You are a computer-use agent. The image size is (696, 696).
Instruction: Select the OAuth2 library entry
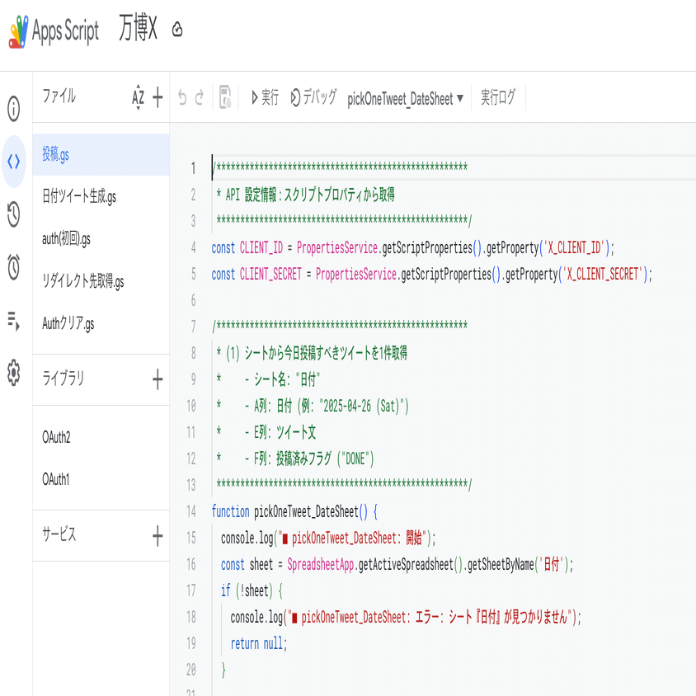pyautogui.click(x=57, y=437)
